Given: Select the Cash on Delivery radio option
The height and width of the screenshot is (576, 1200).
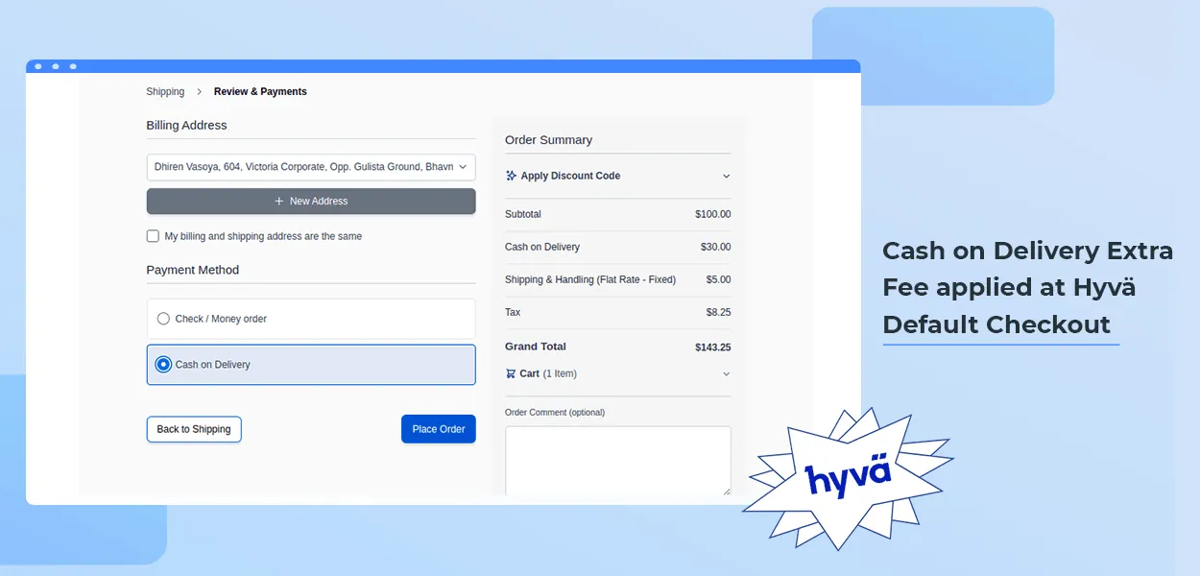Looking at the screenshot, I should click(x=163, y=365).
